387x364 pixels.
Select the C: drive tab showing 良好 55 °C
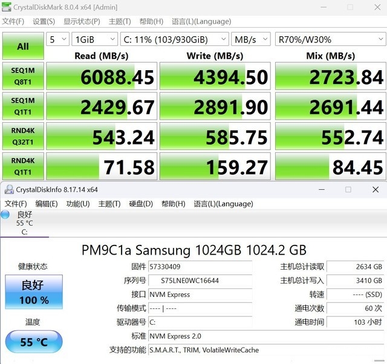click(24, 223)
